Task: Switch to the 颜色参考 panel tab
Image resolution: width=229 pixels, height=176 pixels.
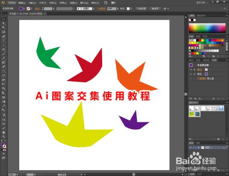Action: pos(201,16)
